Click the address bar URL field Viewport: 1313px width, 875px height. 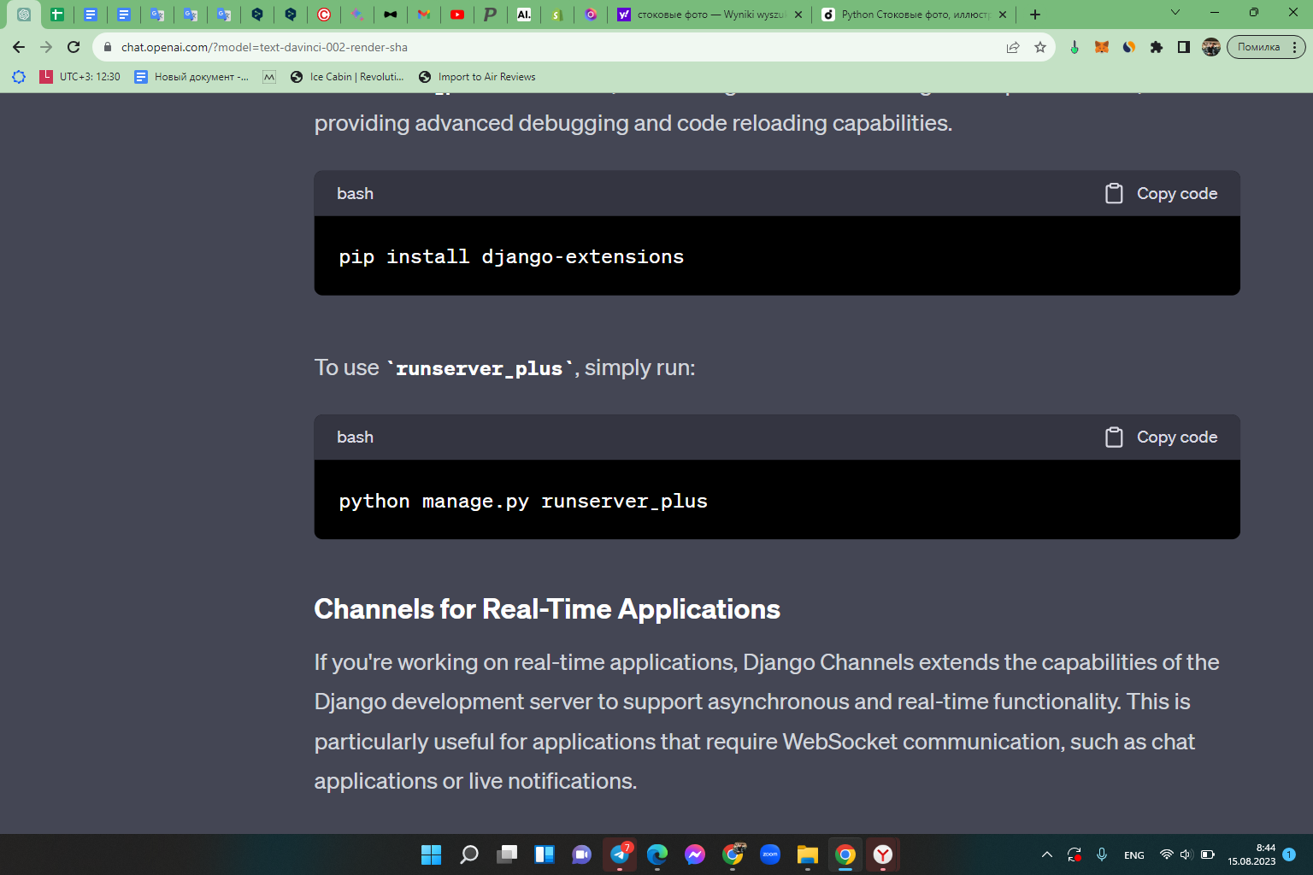pos(342,47)
